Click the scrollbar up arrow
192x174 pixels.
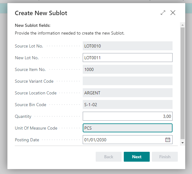click(182, 25)
